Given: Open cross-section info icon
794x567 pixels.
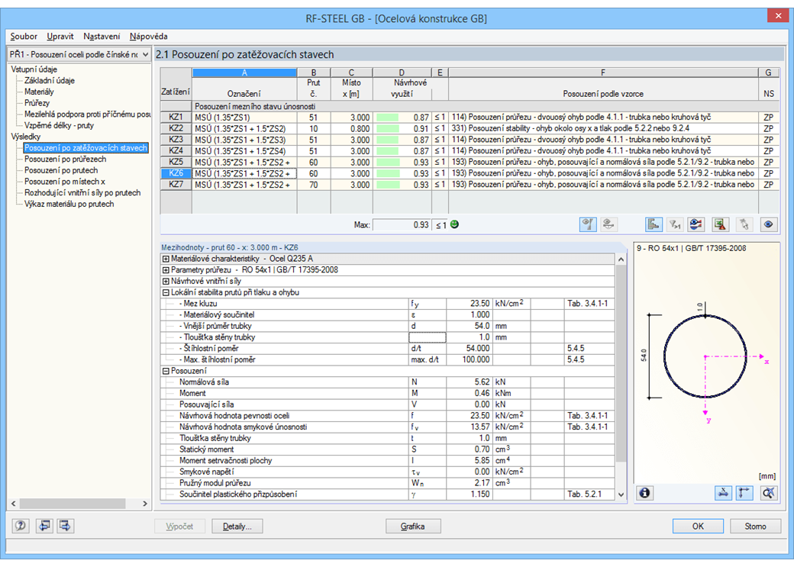Looking at the screenshot, I should tap(644, 492).
